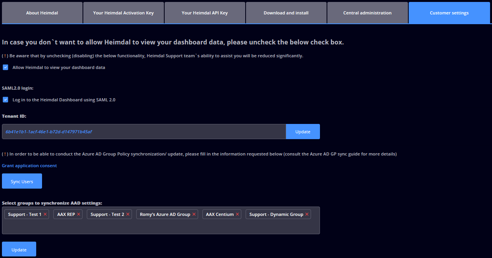Select the Customer settings tab

[449, 13]
